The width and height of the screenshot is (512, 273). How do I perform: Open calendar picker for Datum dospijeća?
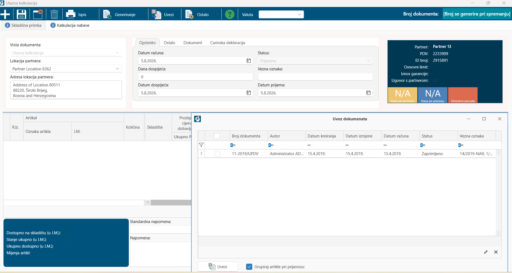coord(249,93)
